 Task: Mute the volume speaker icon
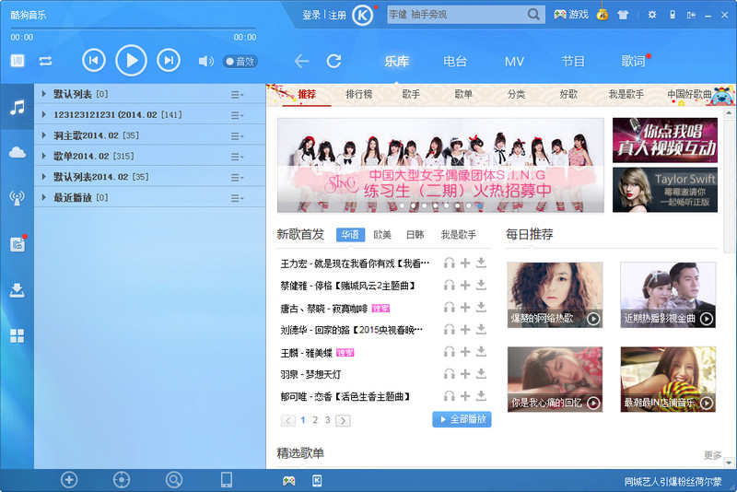205,62
